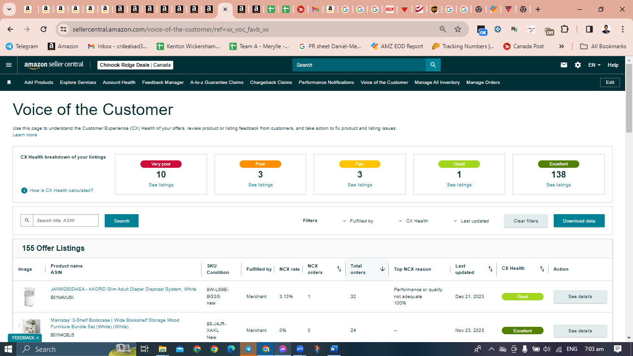Viewport: 633px width, 356px height.
Task: Open Manage Orders
Action: 483,83
